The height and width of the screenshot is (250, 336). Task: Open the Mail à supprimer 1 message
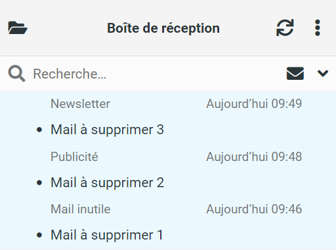(x=168, y=223)
